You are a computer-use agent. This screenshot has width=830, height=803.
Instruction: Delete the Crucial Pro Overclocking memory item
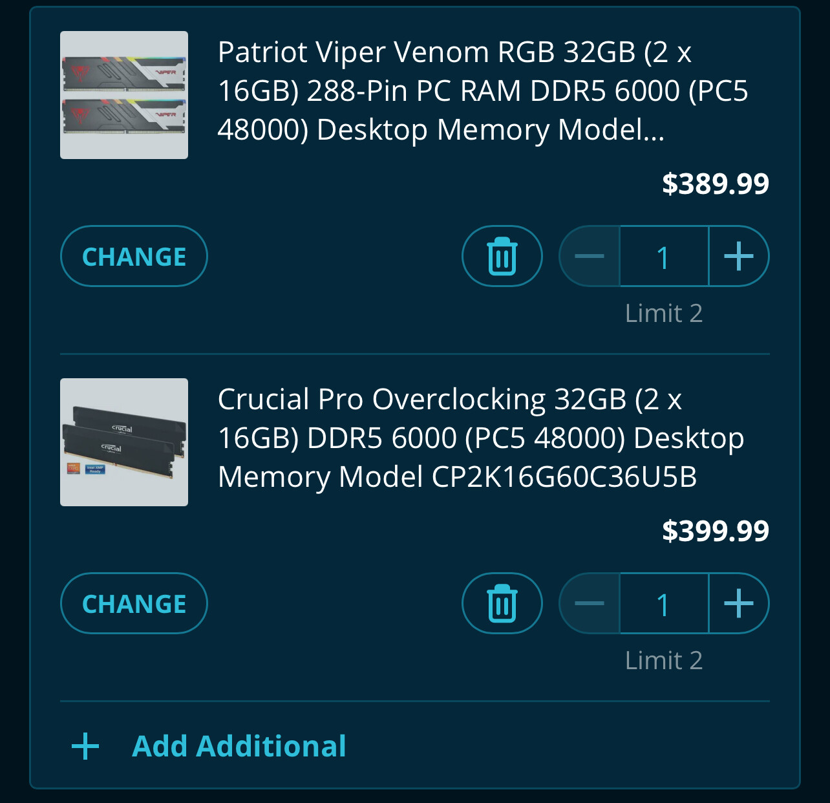[x=502, y=603]
